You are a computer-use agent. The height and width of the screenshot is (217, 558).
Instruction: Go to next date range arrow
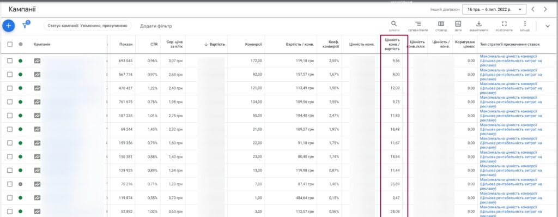click(x=545, y=9)
